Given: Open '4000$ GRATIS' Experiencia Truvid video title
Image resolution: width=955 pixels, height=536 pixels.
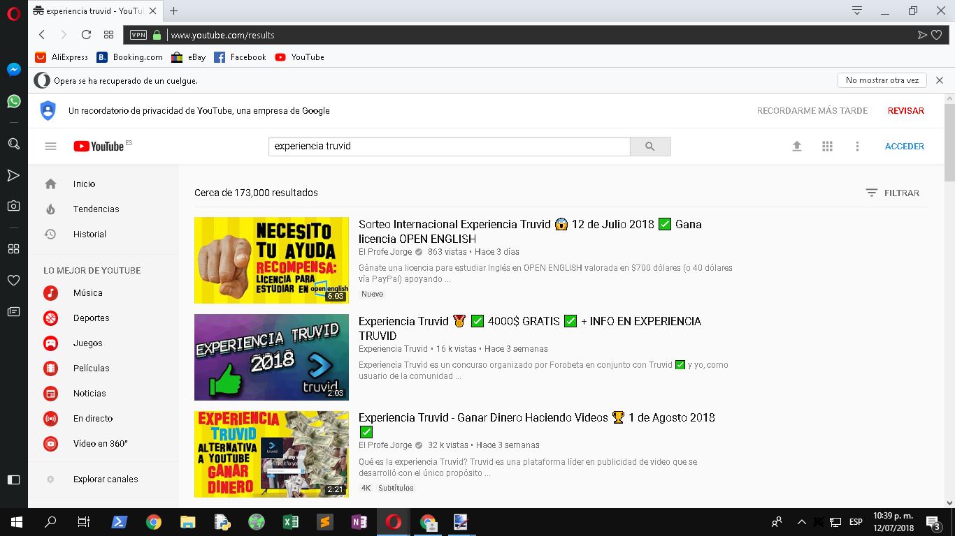Looking at the screenshot, I should (530, 329).
